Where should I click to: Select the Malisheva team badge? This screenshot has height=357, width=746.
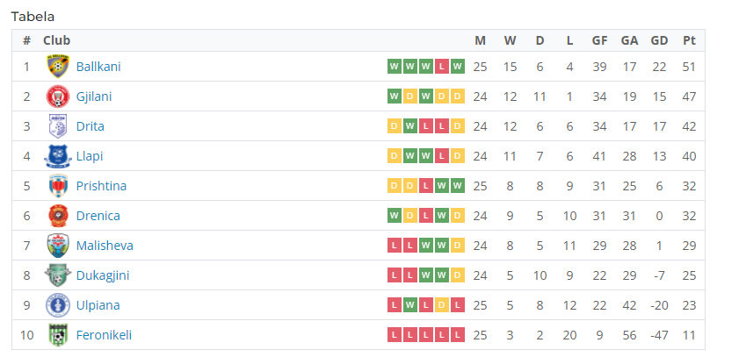[x=58, y=246]
